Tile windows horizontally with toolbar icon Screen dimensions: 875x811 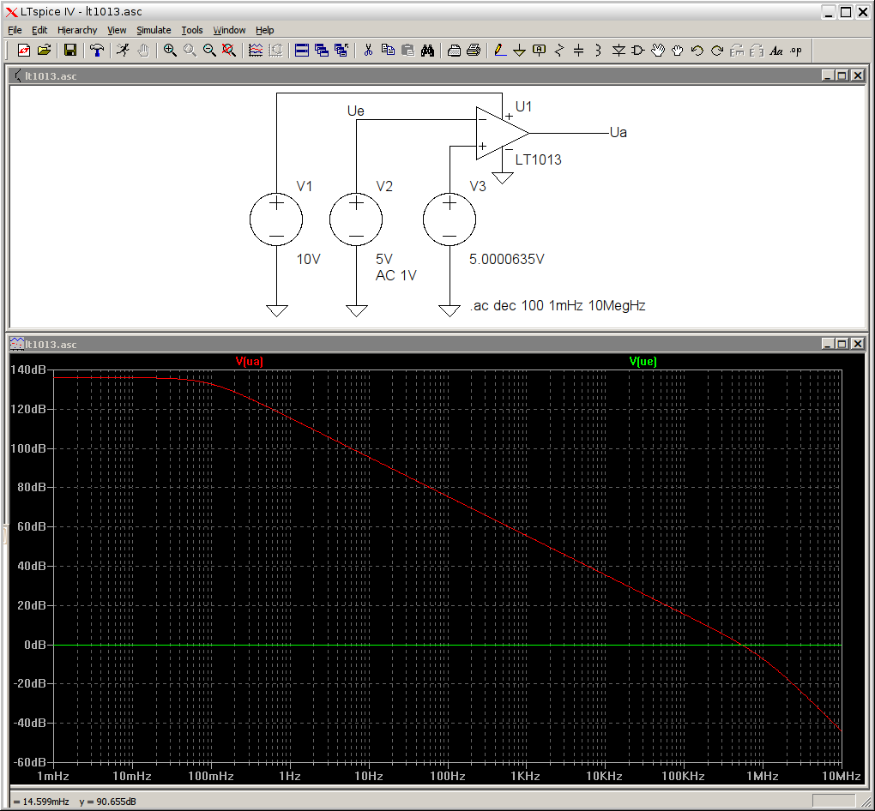[x=302, y=51]
